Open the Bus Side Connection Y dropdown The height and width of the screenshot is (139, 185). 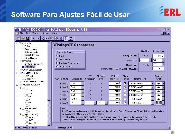point(150,60)
